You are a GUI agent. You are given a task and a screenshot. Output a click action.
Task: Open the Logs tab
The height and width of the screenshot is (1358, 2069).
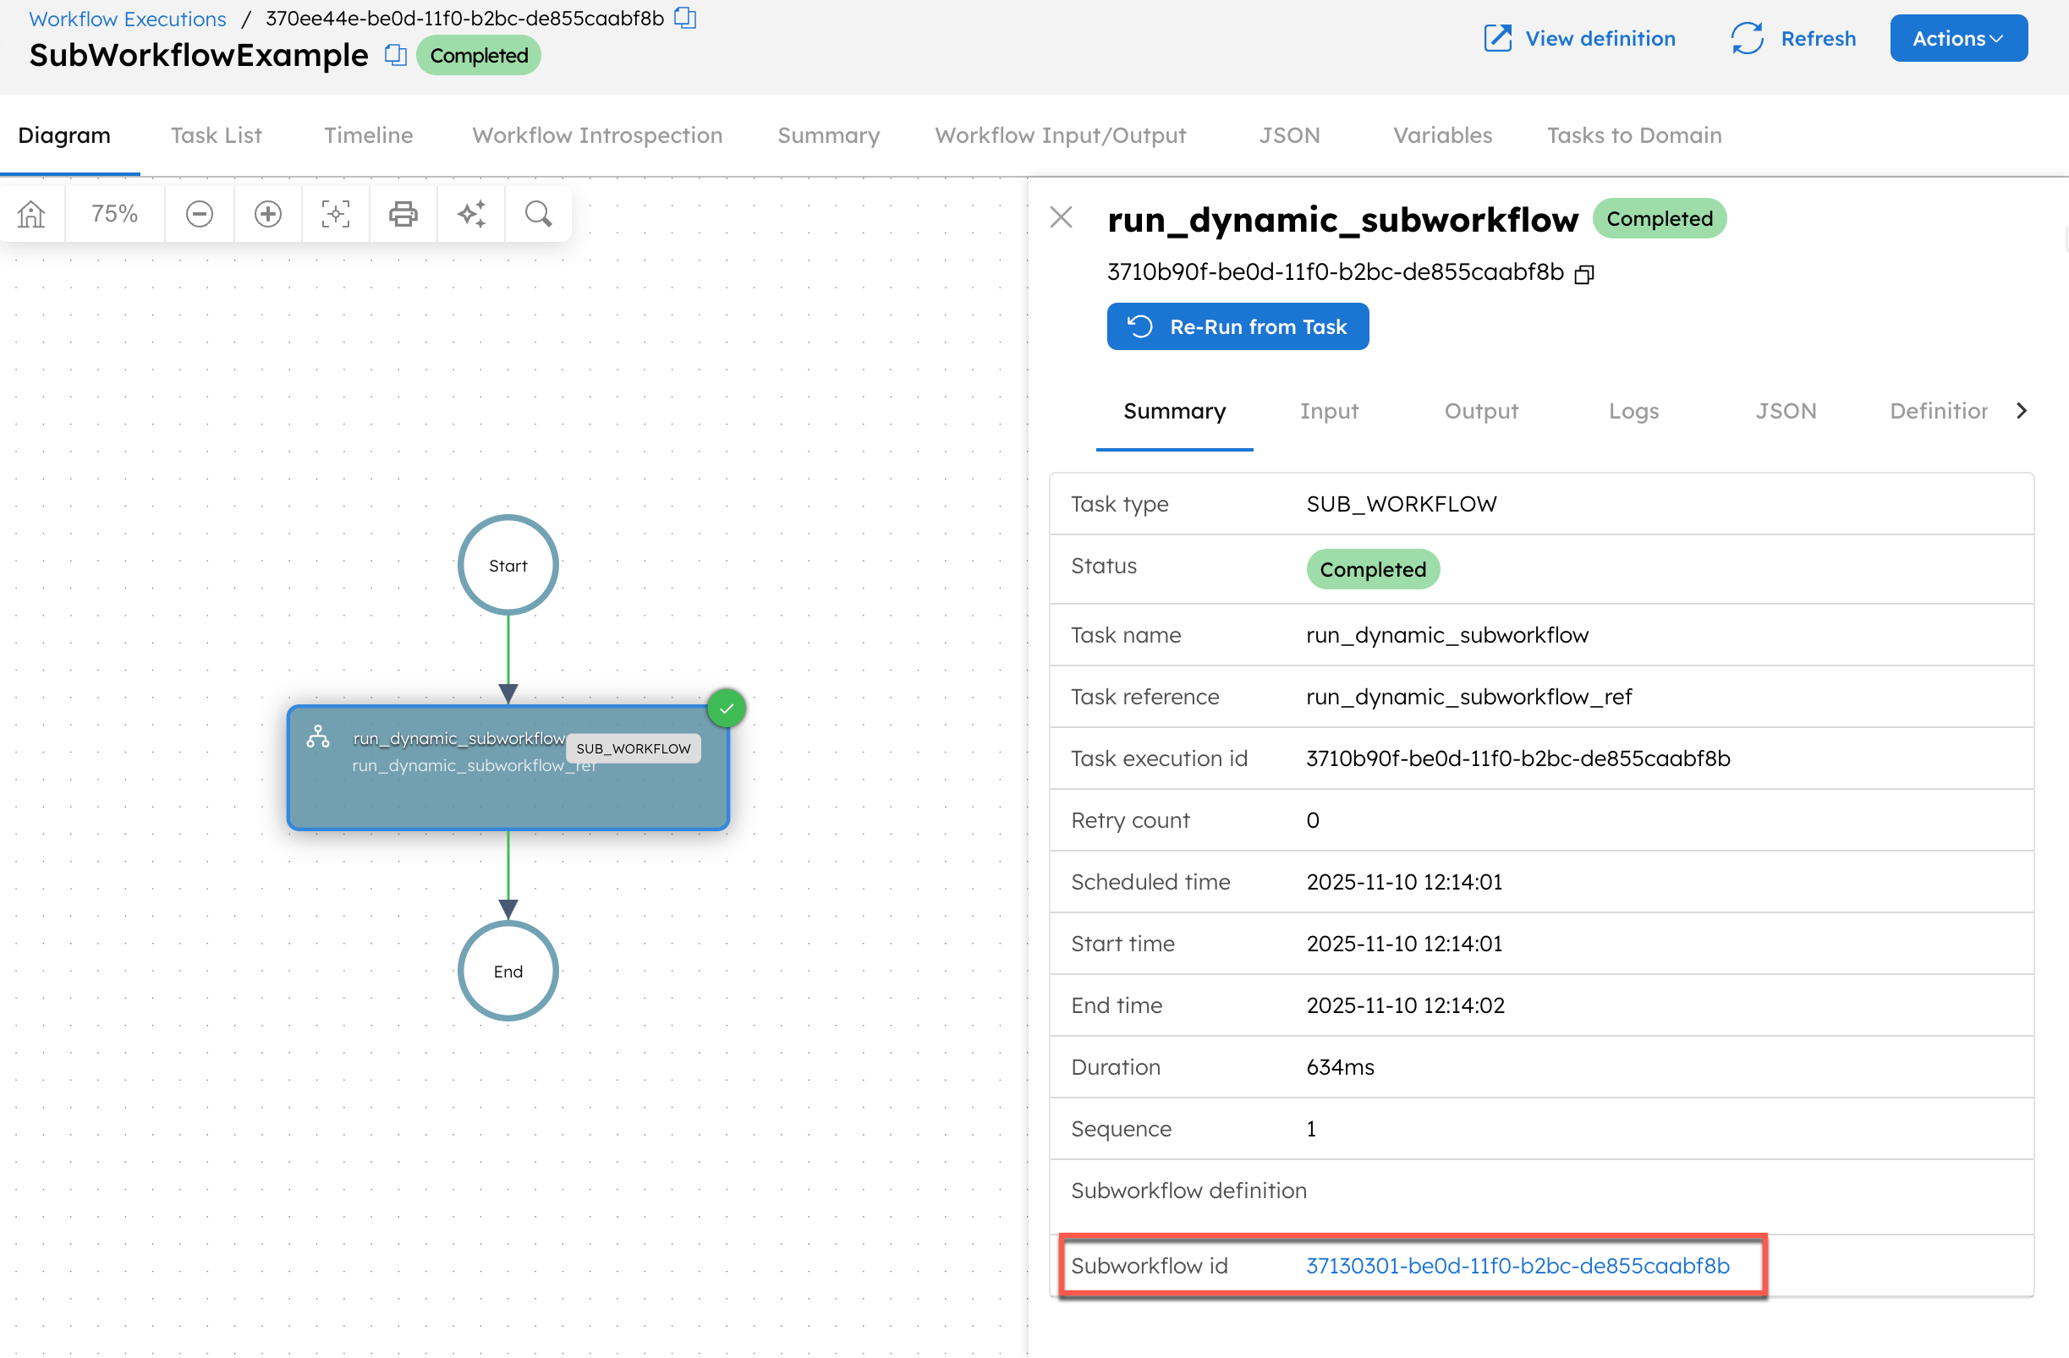point(1633,410)
